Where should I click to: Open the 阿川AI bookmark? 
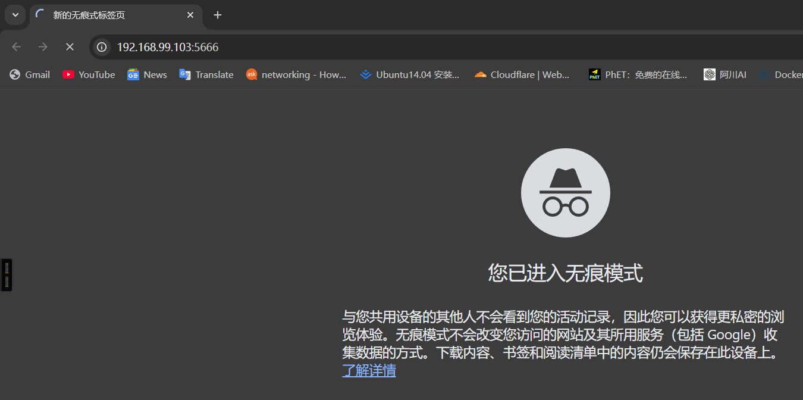[x=724, y=74]
